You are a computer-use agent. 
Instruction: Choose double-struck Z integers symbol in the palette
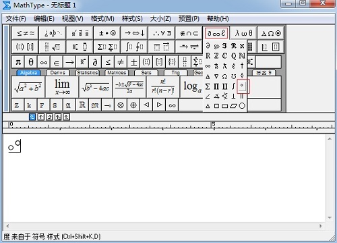216,56
